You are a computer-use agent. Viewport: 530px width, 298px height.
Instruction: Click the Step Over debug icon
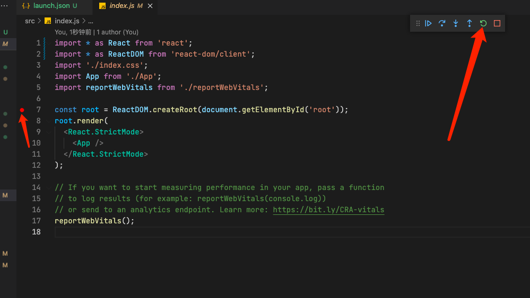coord(442,23)
